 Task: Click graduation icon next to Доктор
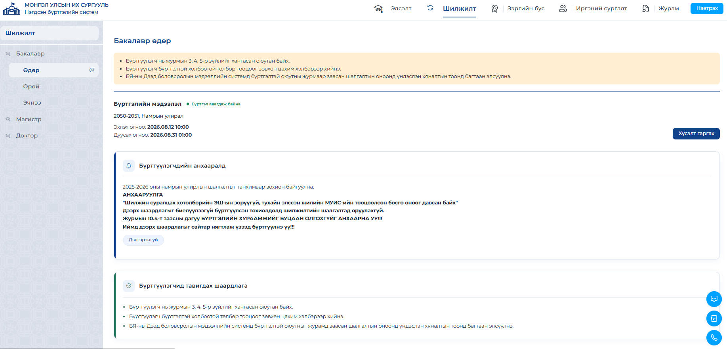pyautogui.click(x=8, y=136)
